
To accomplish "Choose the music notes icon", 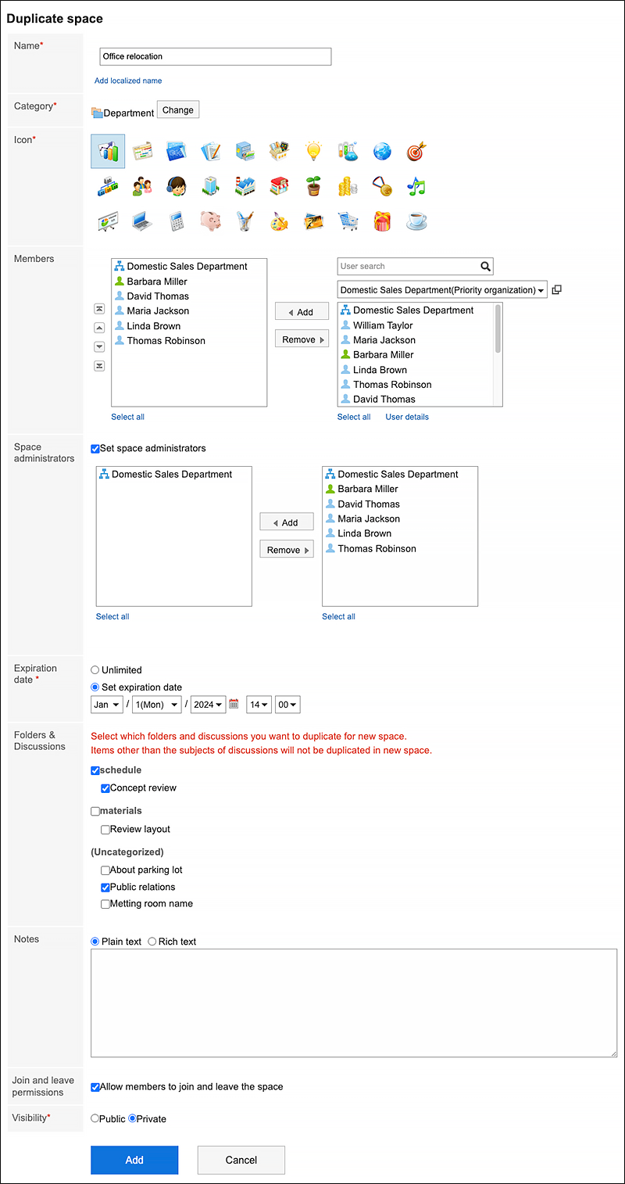I will coord(416,186).
